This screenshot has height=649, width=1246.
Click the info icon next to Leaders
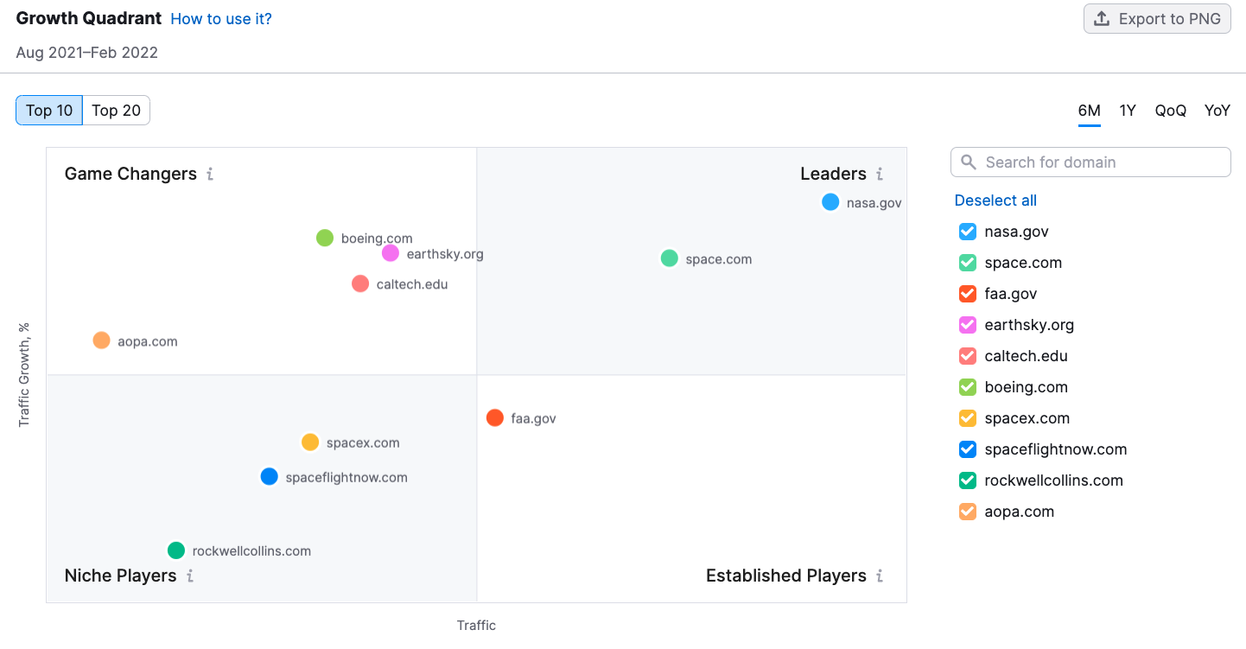[x=880, y=174]
